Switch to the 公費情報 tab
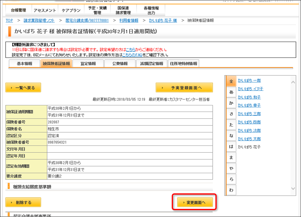301x217 pixels. [x=120, y=64]
